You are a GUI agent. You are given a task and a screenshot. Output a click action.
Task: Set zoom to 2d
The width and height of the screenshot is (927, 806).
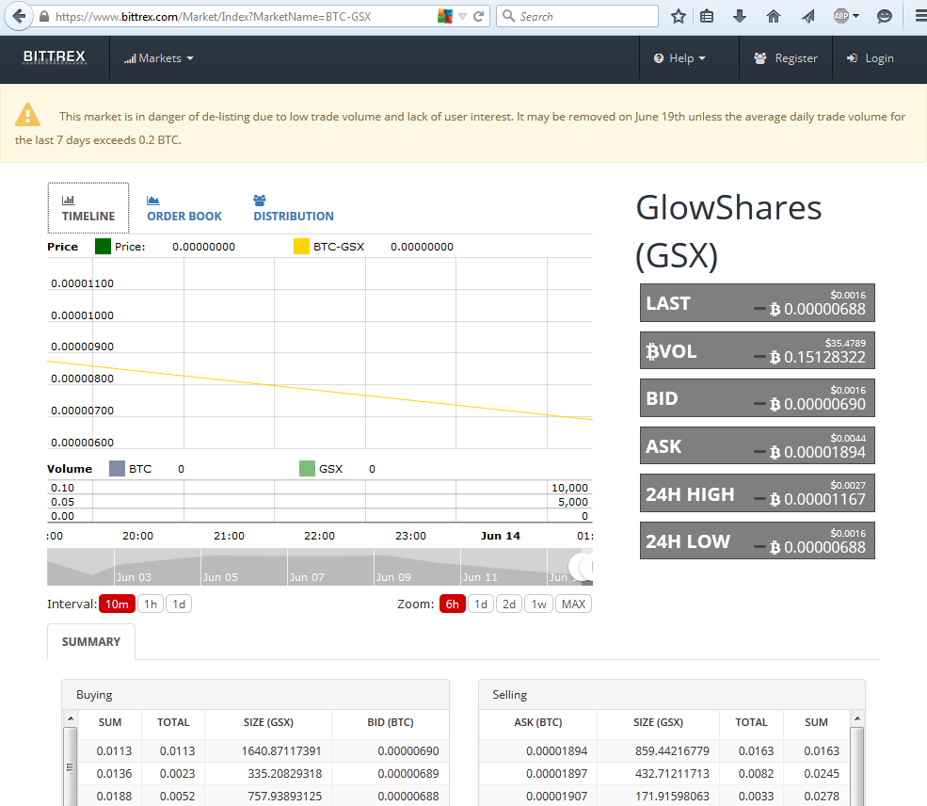coord(509,604)
